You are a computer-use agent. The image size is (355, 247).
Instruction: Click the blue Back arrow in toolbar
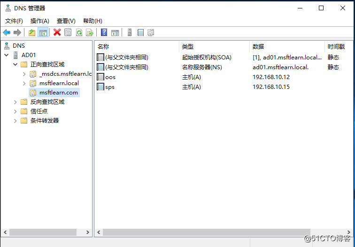click(7, 33)
